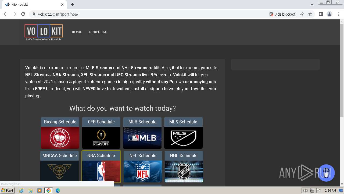
Task: Close the NBA - volokit tab
Action: [x=62, y=5]
